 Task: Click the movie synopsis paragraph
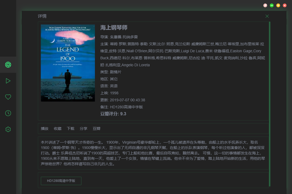(x=153, y=153)
